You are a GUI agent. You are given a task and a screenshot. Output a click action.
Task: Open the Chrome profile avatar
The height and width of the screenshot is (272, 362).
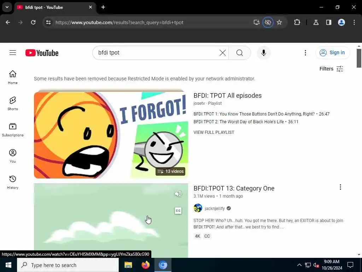[x=341, y=22]
